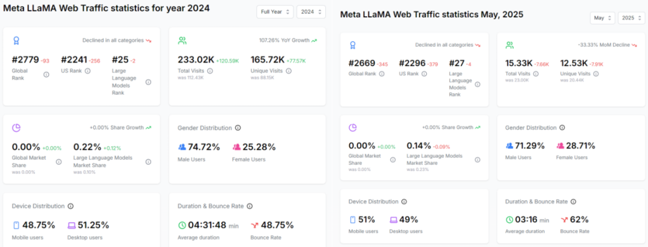Click green users icon in May 2025 visits card
The height and width of the screenshot is (247, 648).
(x=509, y=45)
